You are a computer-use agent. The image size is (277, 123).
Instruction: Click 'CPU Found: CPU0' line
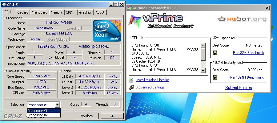point(145,45)
